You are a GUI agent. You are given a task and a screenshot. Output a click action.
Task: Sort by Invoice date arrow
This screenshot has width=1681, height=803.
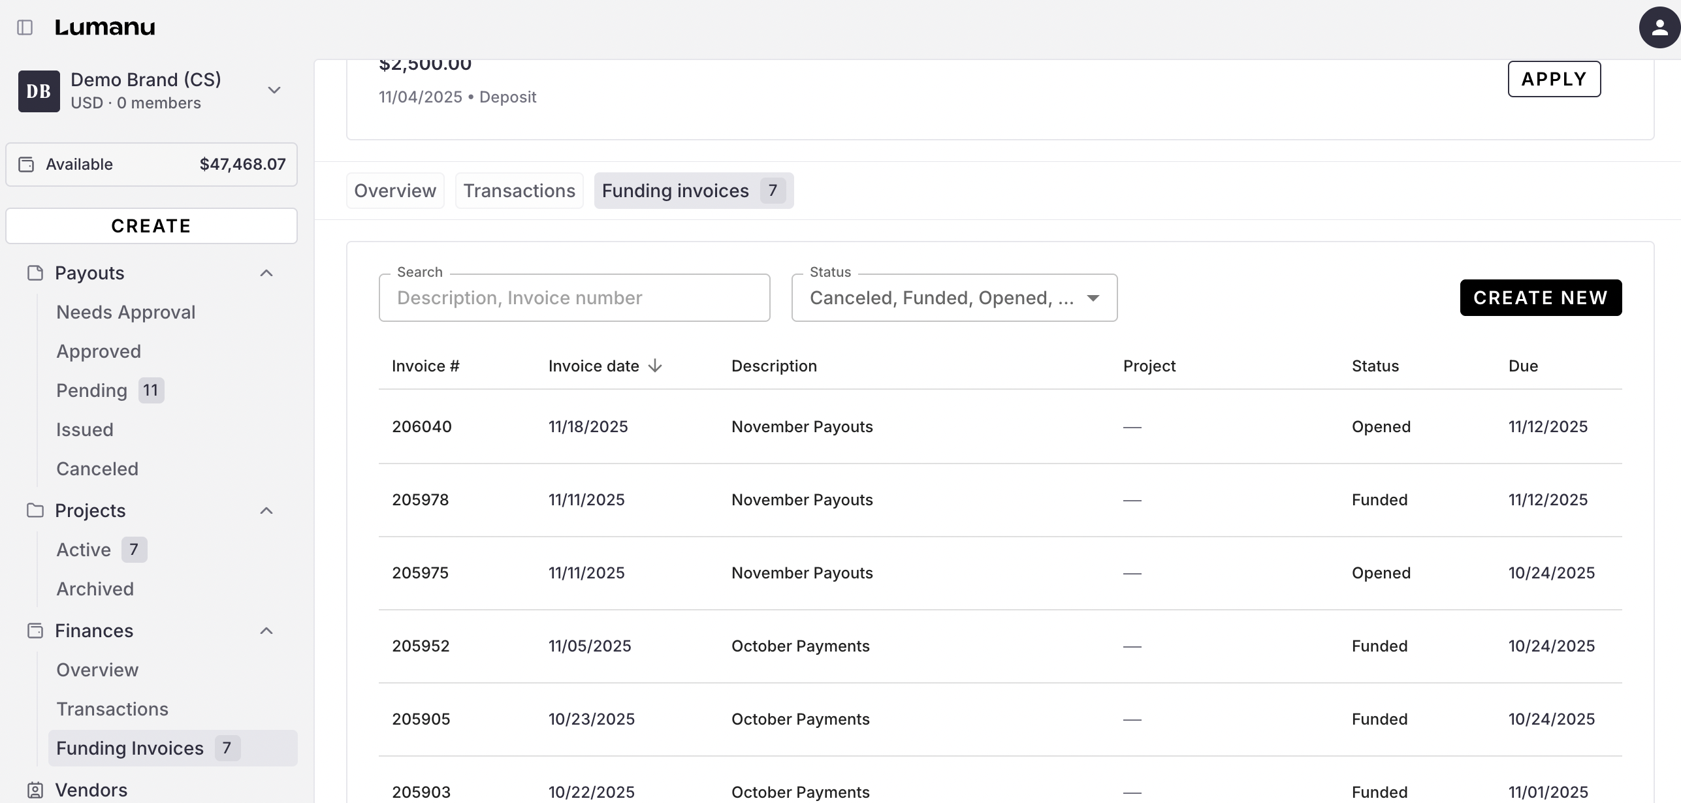coord(655,366)
